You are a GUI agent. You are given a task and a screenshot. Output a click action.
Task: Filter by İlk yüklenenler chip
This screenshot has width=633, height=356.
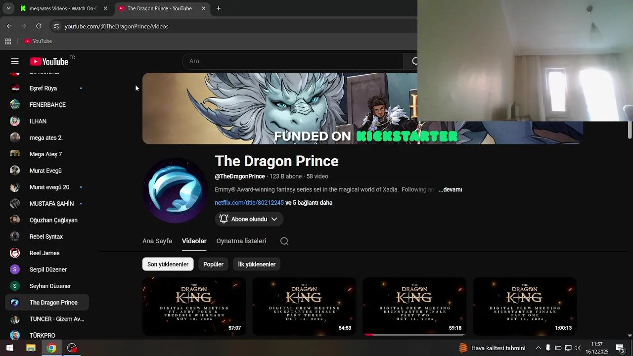[x=257, y=264]
